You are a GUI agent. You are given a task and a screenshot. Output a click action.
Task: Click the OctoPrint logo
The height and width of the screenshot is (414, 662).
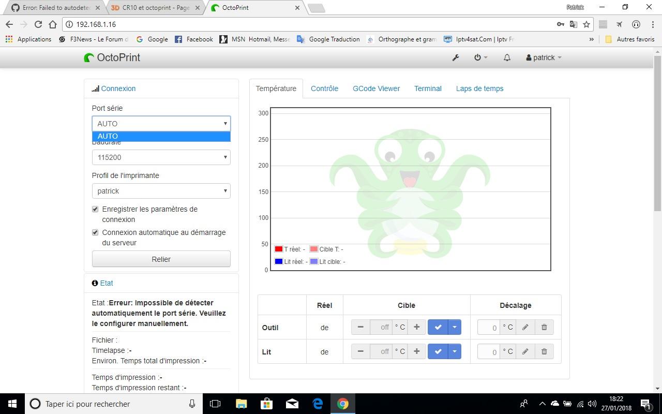[112, 57]
